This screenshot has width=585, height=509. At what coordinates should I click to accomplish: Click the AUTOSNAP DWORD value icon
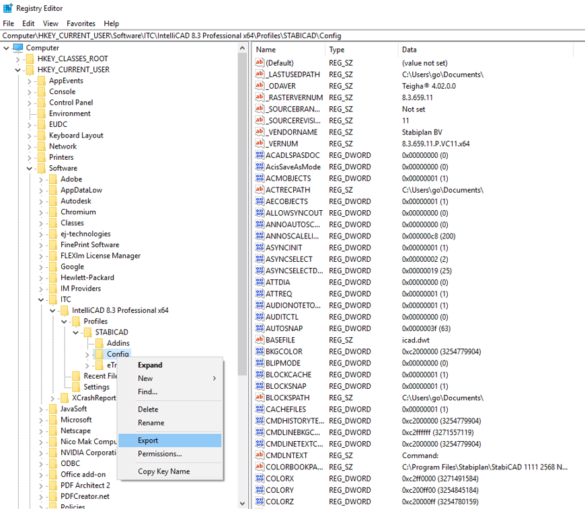click(260, 328)
